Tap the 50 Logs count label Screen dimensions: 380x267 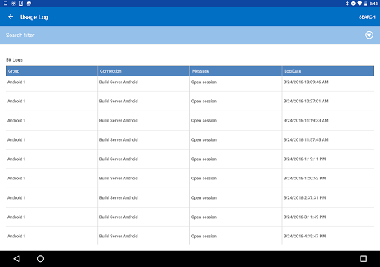pos(14,60)
